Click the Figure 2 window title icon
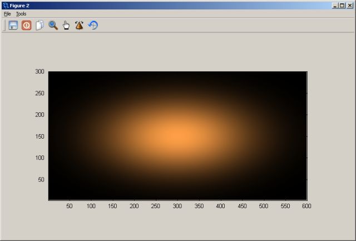This screenshot has width=356, height=241. pos(6,6)
